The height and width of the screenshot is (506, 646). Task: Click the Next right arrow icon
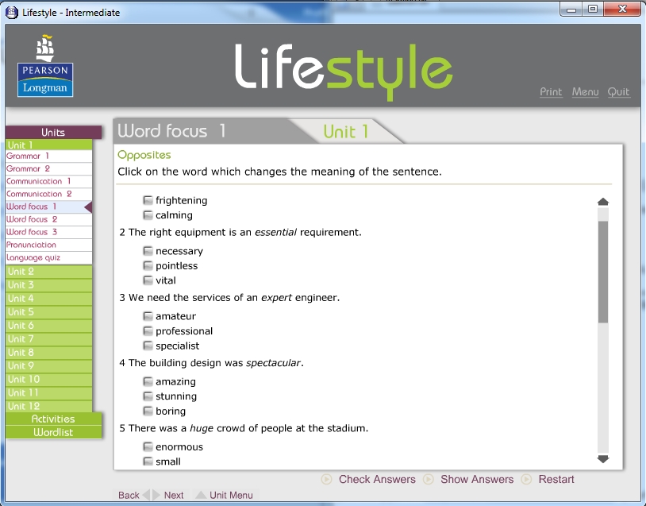coord(156,495)
